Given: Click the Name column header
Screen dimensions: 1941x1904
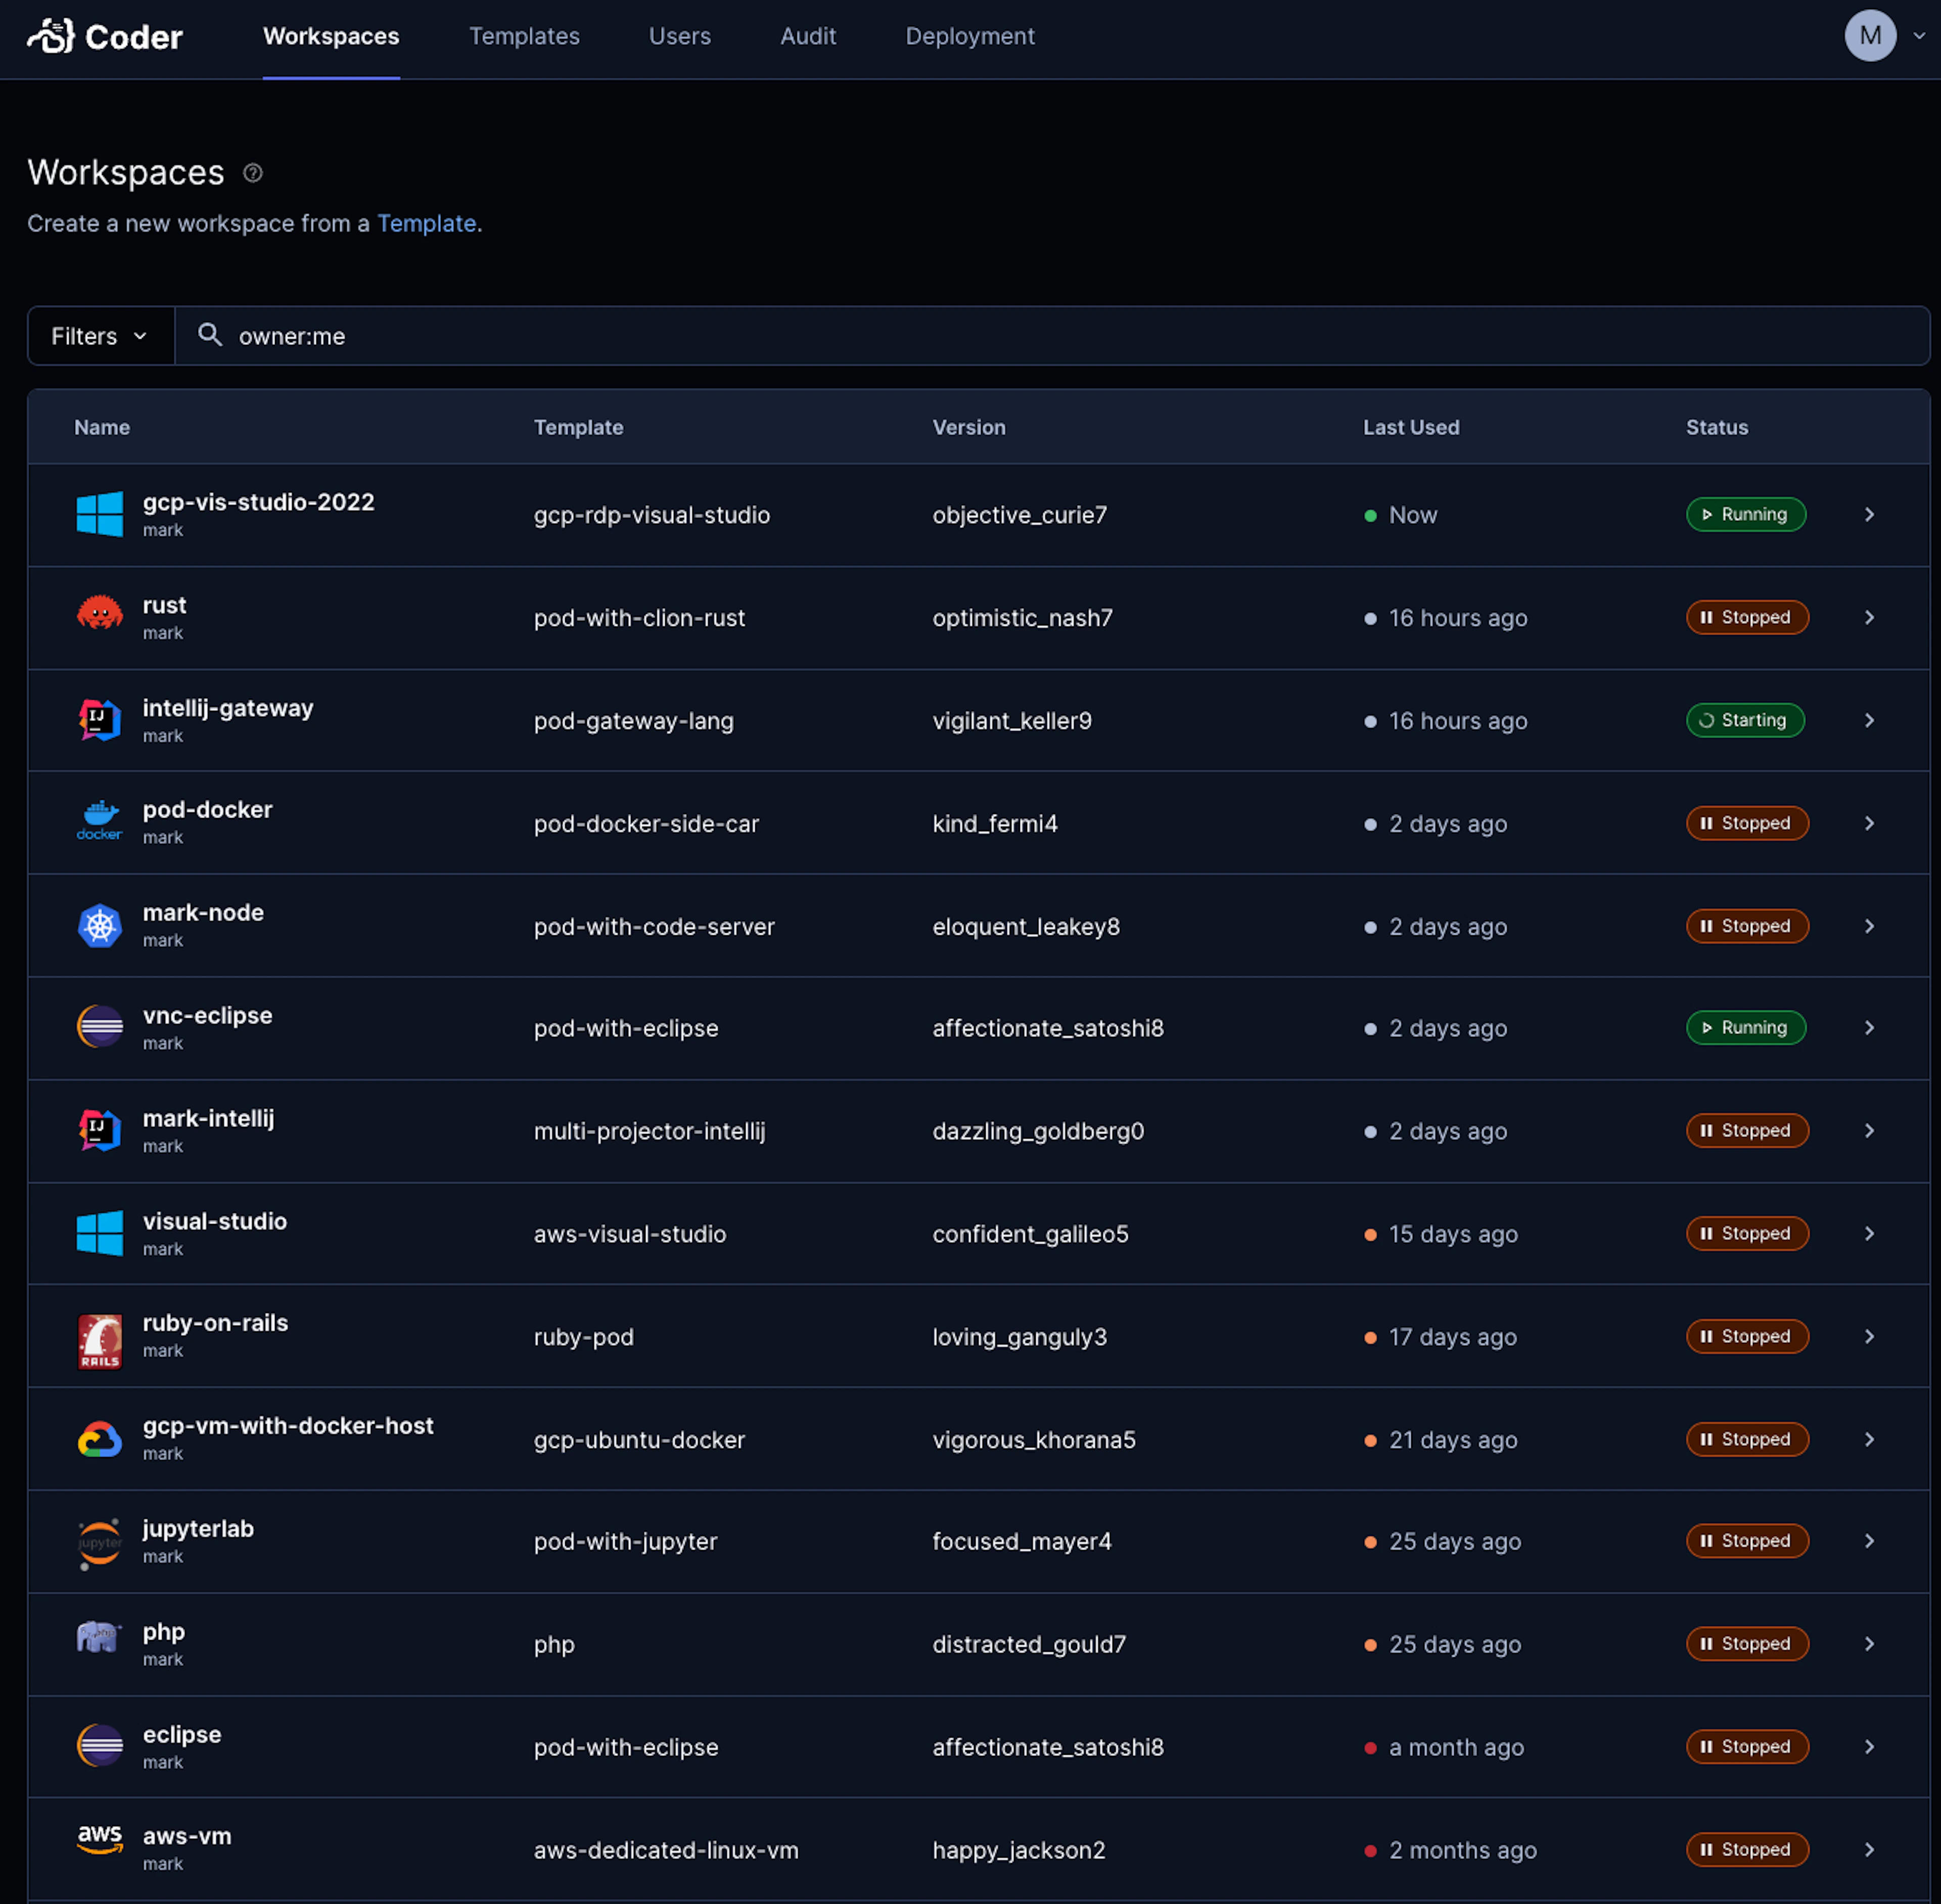Looking at the screenshot, I should (x=102, y=427).
